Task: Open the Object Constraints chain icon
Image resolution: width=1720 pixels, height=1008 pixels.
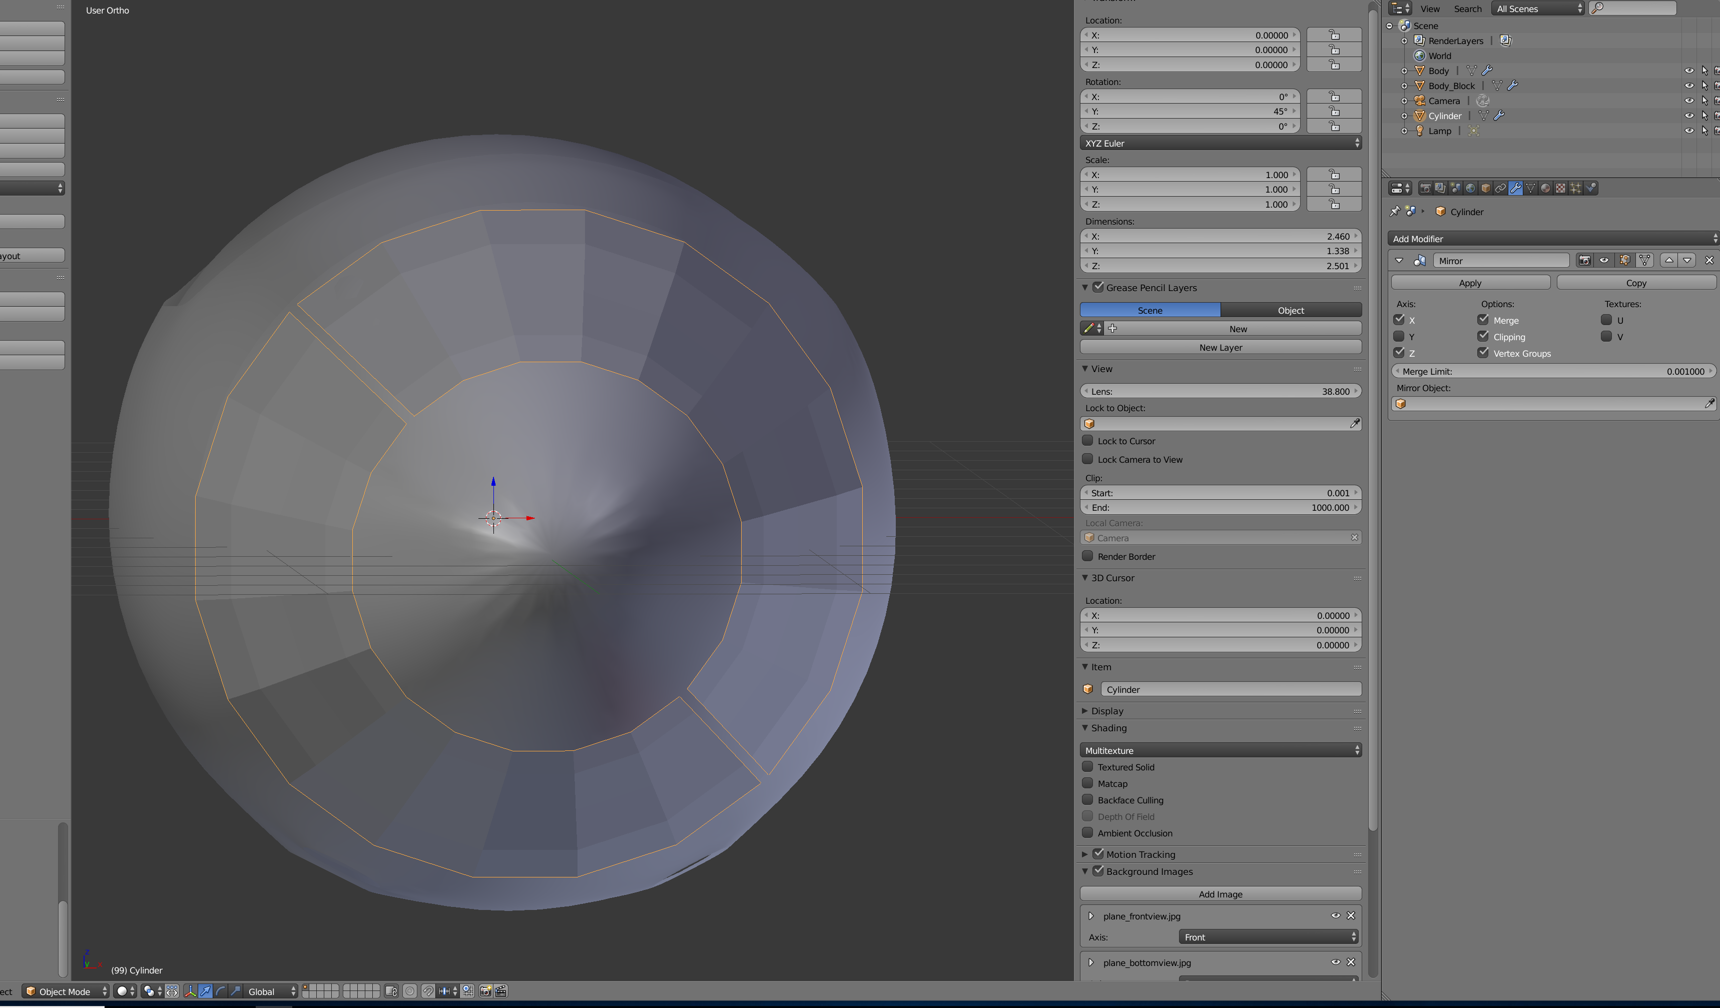Action: point(1500,189)
